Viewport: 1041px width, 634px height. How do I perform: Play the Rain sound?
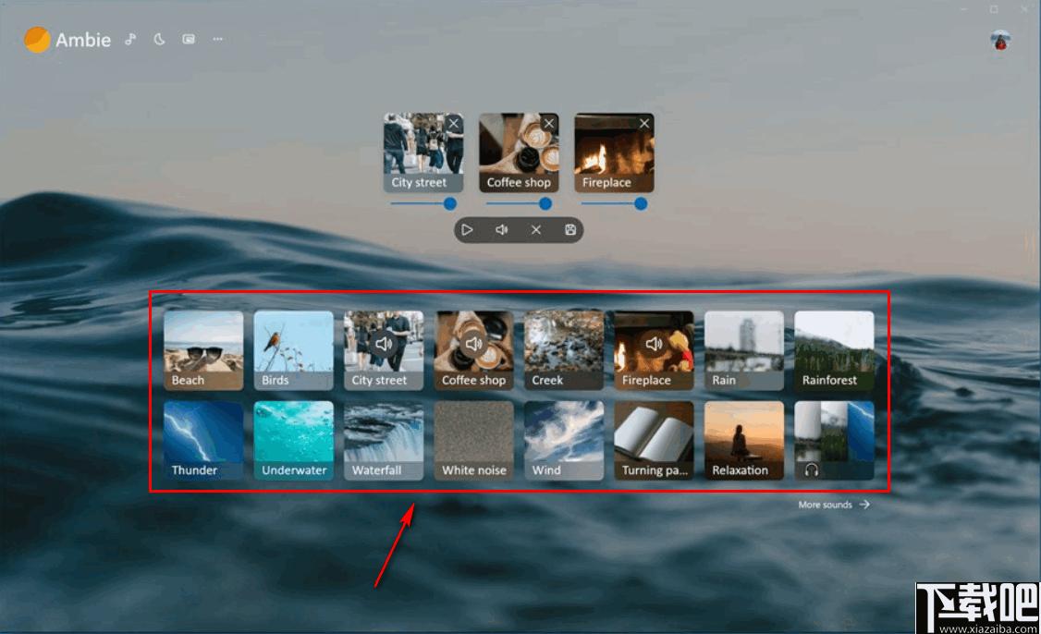coord(744,350)
